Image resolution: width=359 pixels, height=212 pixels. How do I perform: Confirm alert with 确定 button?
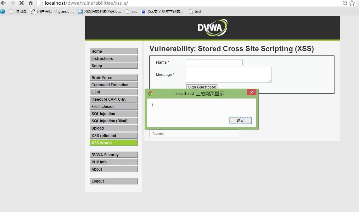(240, 120)
